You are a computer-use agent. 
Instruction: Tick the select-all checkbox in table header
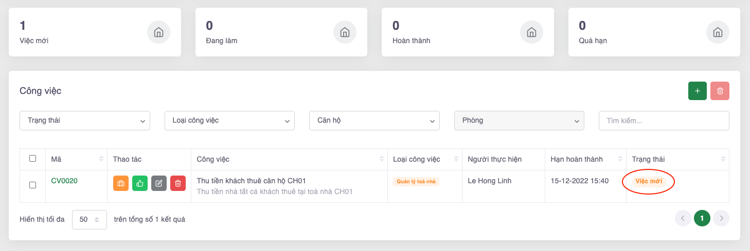(x=32, y=159)
